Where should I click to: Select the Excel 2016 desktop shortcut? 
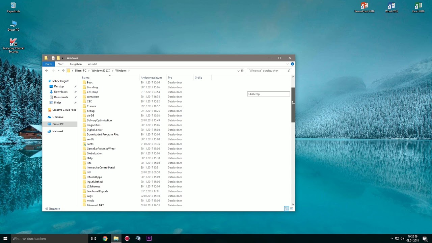tap(418, 7)
